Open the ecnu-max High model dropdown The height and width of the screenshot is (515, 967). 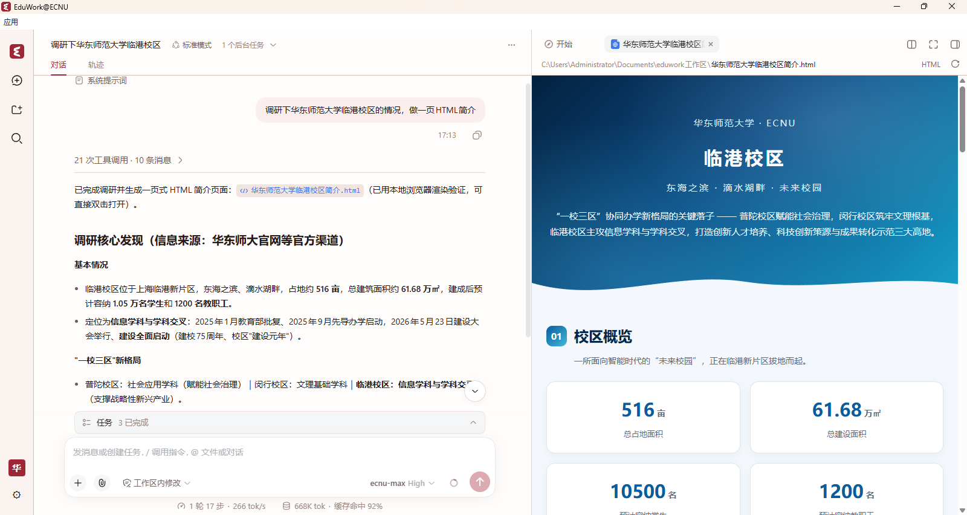pyautogui.click(x=403, y=483)
